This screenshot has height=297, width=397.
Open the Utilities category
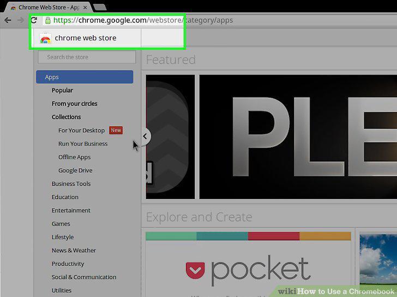point(61,290)
